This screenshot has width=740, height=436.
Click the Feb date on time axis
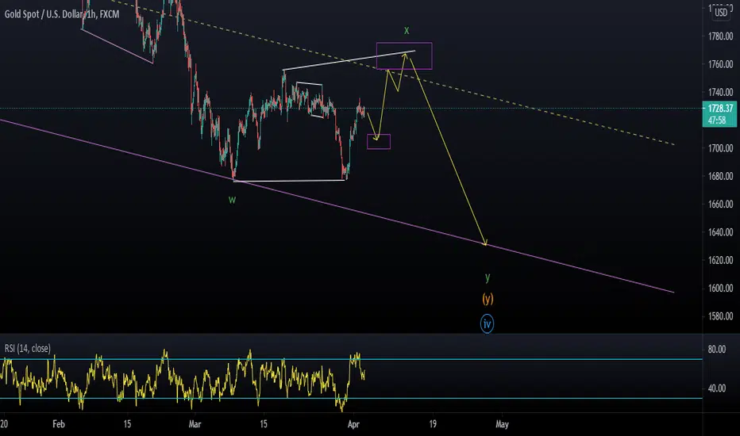point(59,424)
